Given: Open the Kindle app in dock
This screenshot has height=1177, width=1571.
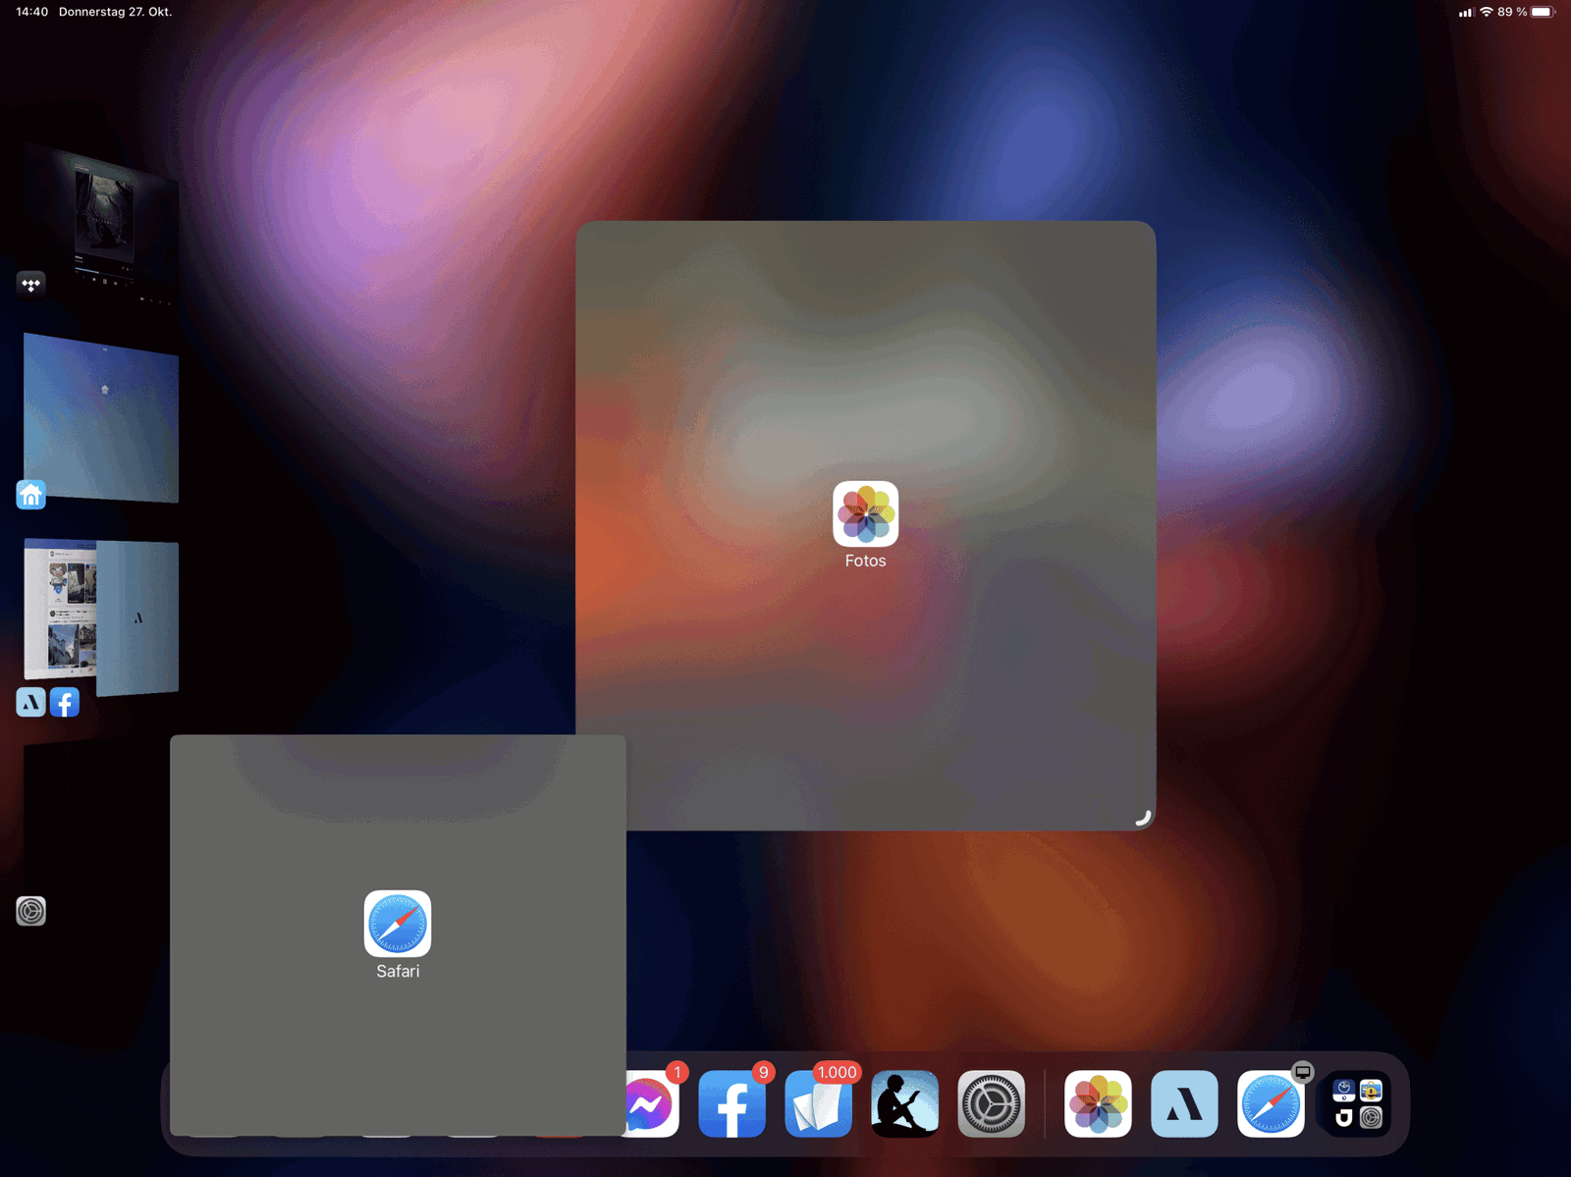Looking at the screenshot, I should (904, 1104).
